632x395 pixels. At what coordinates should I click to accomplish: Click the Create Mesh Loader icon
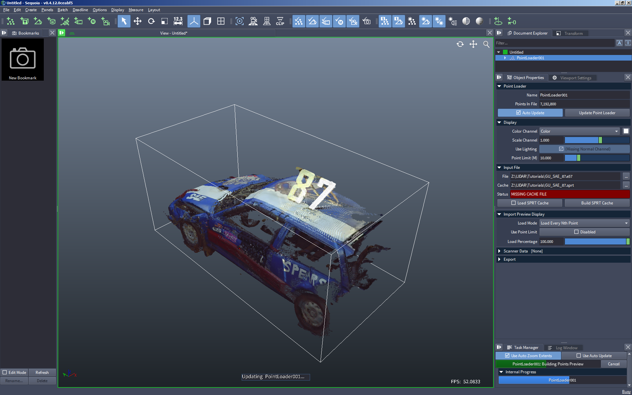point(51,21)
